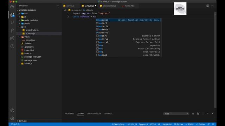
Task: Open the Search view in activity bar
Action: [12, 22]
